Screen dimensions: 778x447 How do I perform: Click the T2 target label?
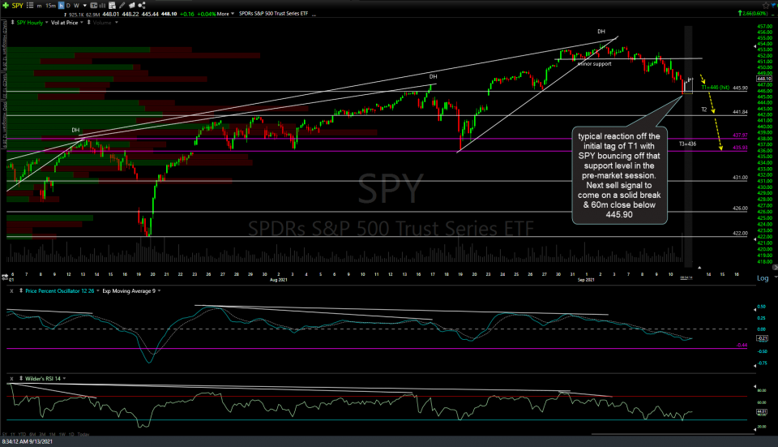click(x=704, y=110)
